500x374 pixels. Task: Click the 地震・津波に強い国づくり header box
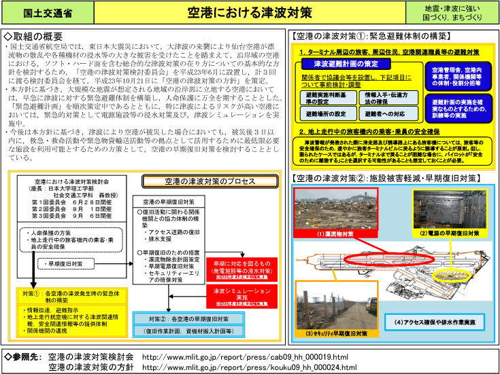pyautogui.click(x=452, y=13)
